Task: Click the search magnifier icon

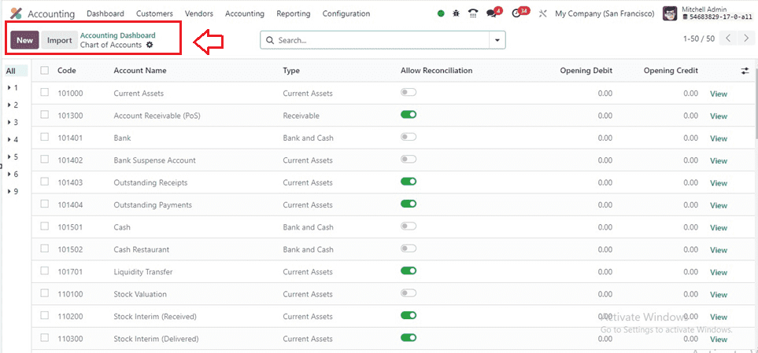Action: (x=270, y=41)
